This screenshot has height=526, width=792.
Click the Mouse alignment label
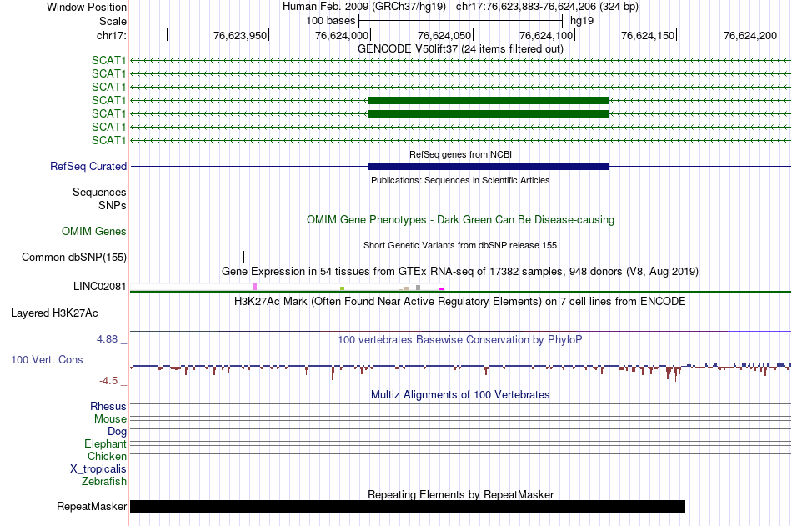pos(110,418)
